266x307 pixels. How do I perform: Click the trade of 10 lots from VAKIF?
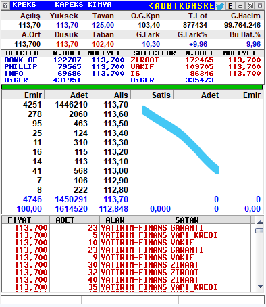(126, 243)
